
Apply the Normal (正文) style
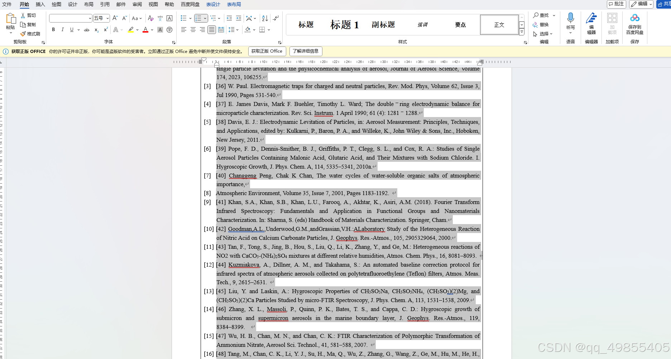[499, 25]
